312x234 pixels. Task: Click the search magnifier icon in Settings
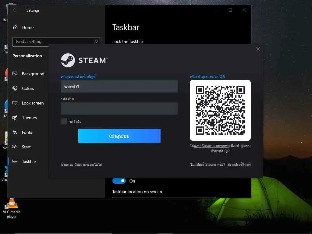tap(96, 41)
